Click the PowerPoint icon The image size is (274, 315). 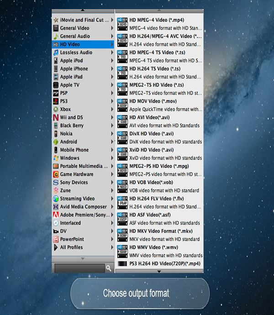(56, 239)
